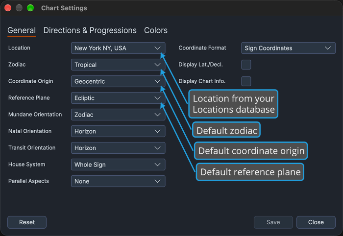The height and width of the screenshot is (236, 343).
Task: Click the Zodiac label text
Action: (x=17, y=65)
